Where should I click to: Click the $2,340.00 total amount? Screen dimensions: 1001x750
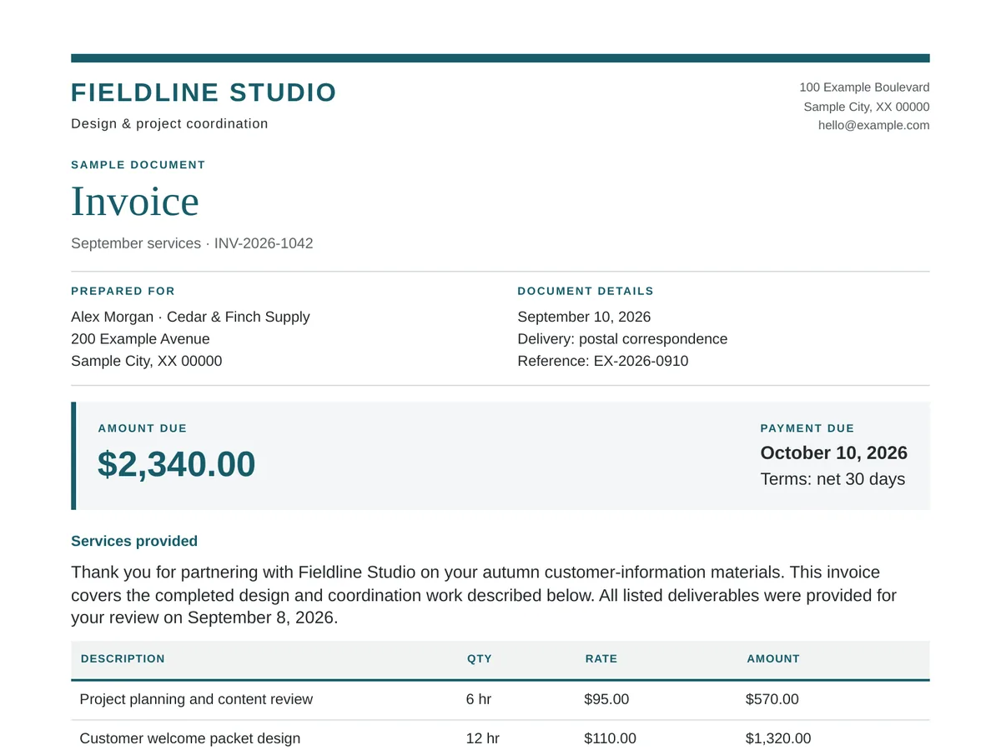(177, 464)
